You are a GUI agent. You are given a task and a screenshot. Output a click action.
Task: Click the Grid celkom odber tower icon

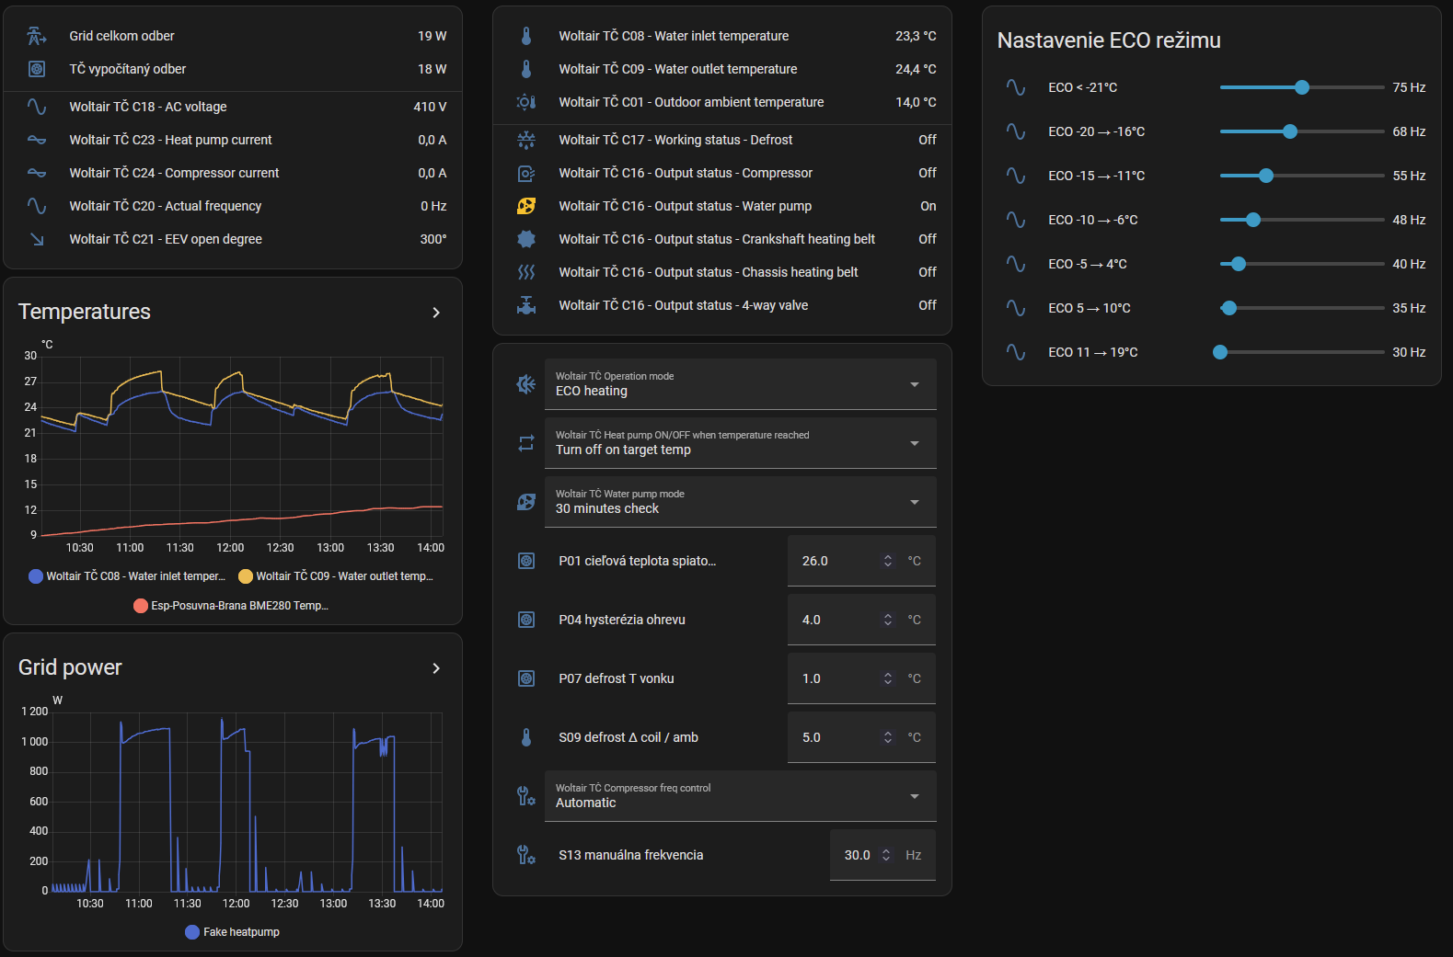tap(37, 36)
